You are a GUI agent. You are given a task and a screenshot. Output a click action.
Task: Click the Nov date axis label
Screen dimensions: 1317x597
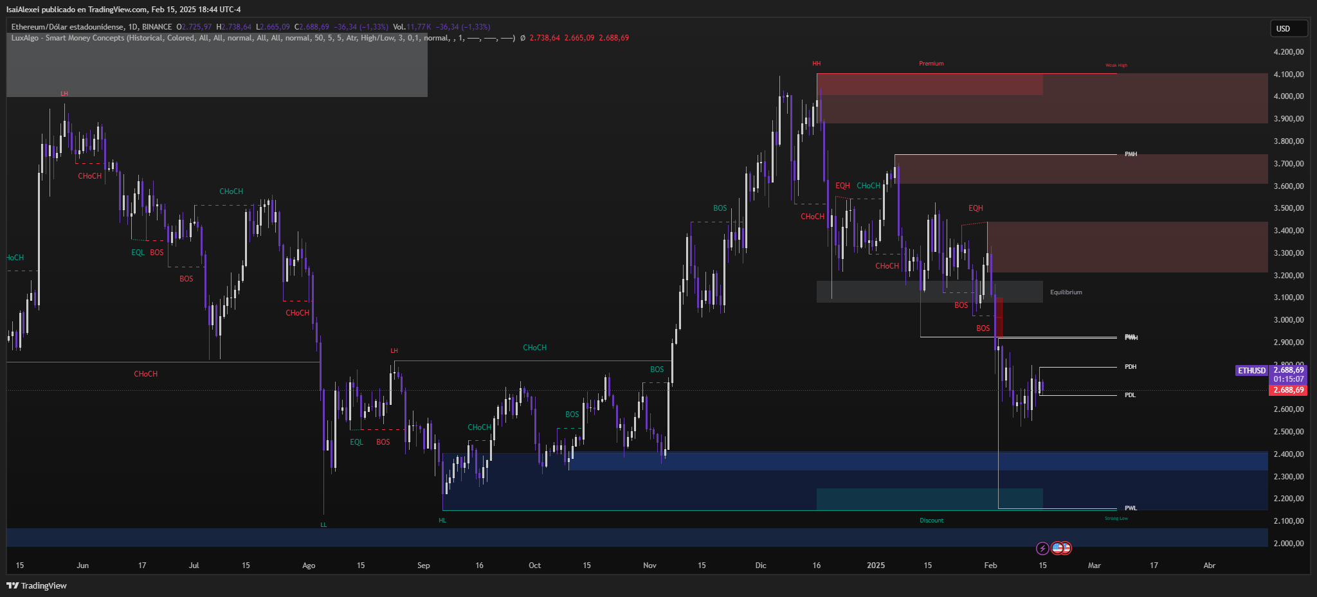(649, 566)
